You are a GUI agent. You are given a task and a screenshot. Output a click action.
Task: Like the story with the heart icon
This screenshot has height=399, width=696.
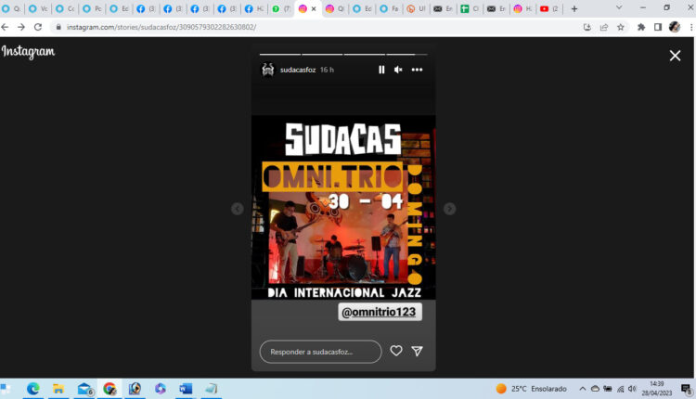396,351
